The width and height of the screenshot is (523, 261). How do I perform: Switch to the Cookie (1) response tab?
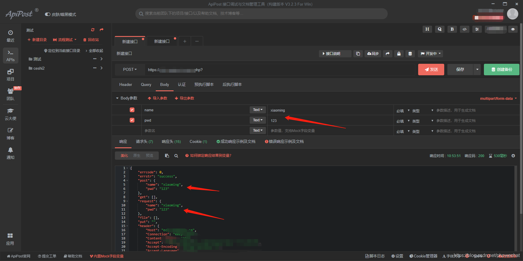coord(198,141)
